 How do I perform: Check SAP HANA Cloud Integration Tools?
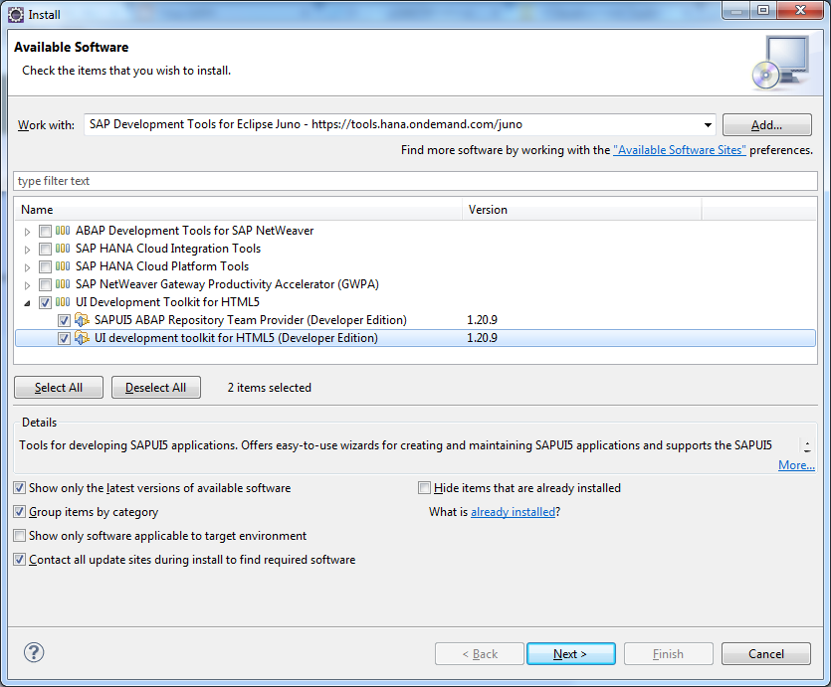point(45,250)
